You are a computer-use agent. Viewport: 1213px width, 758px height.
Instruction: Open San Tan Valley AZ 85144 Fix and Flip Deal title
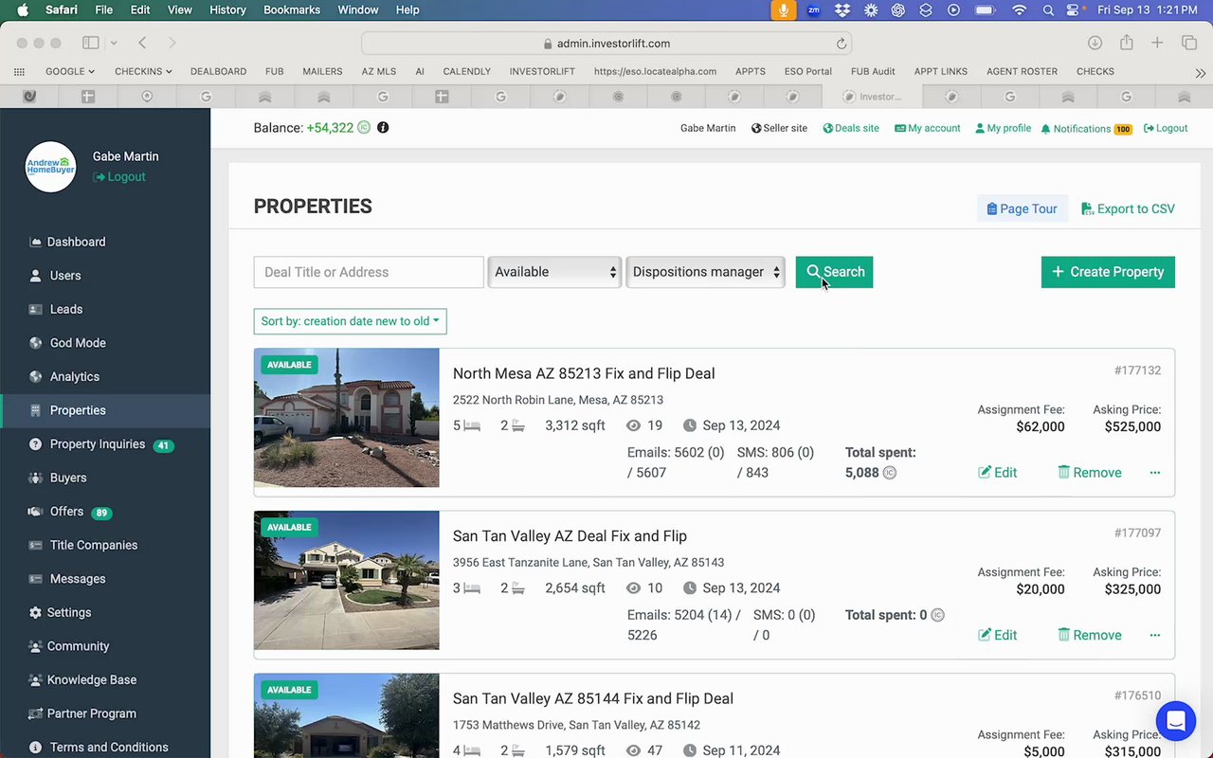[x=593, y=698]
